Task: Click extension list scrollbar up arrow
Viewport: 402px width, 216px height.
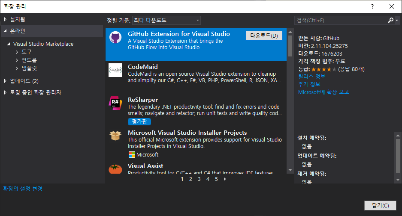Action: tap(290, 32)
